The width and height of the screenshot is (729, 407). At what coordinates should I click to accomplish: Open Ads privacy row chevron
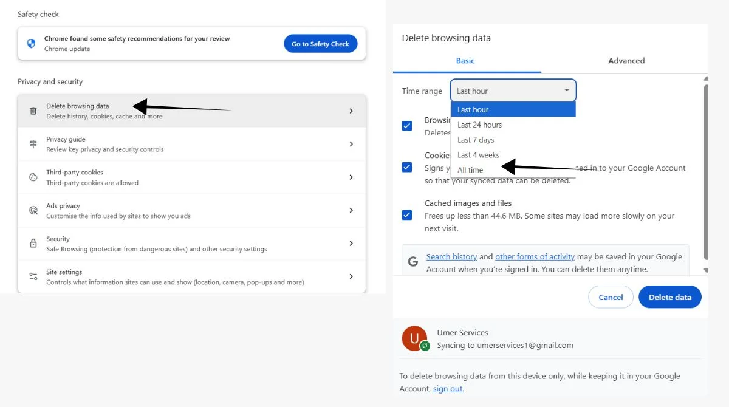(351, 210)
